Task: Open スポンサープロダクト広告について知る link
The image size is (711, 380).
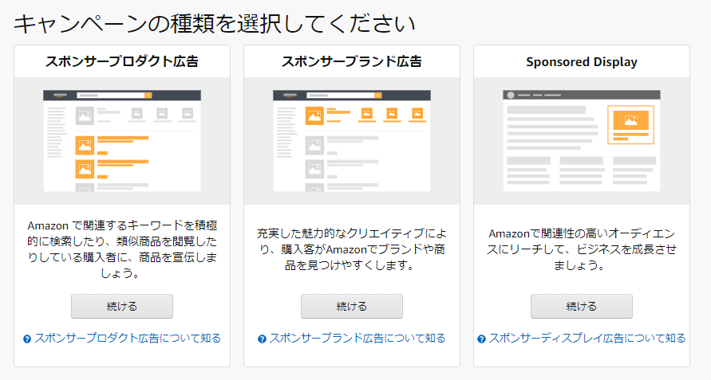Action: (x=128, y=339)
